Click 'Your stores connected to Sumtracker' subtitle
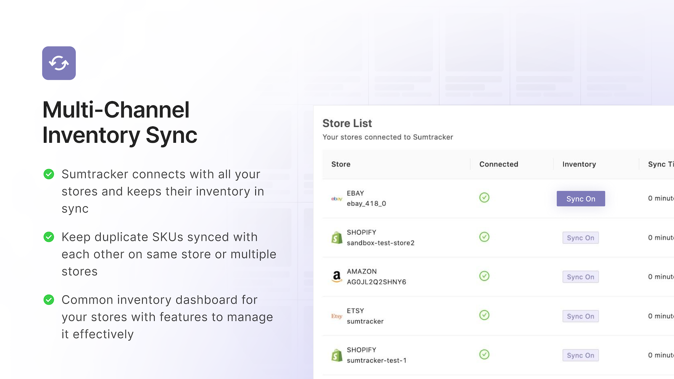Screen dimensions: 674x379 388,137
